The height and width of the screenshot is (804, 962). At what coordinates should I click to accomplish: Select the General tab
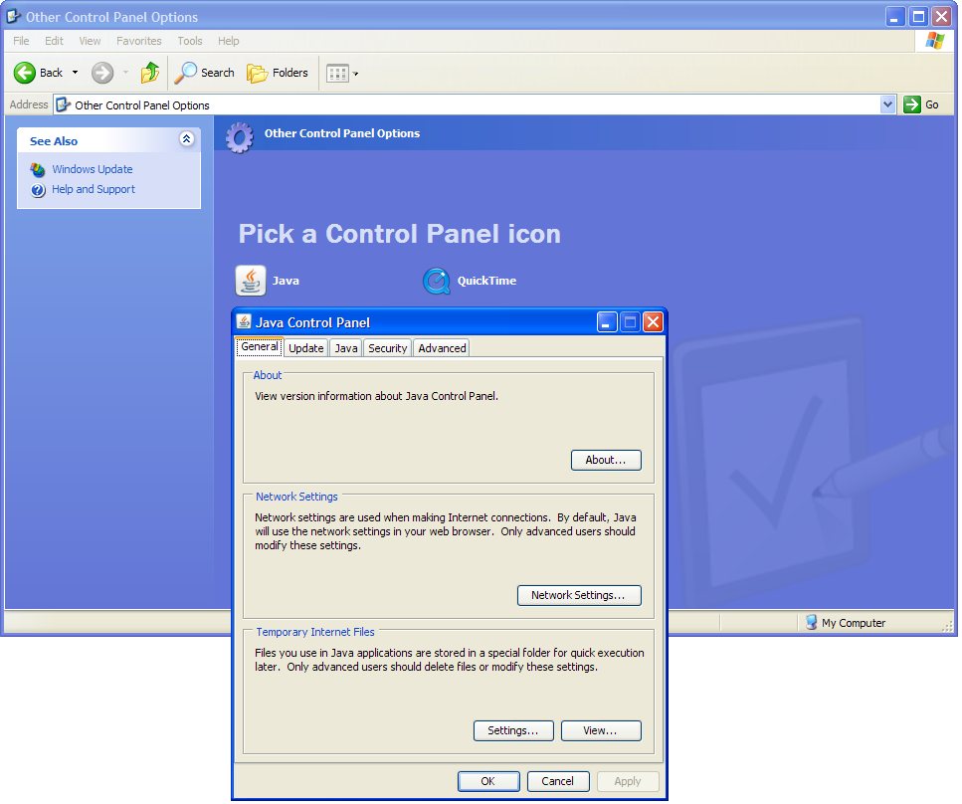pos(260,346)
